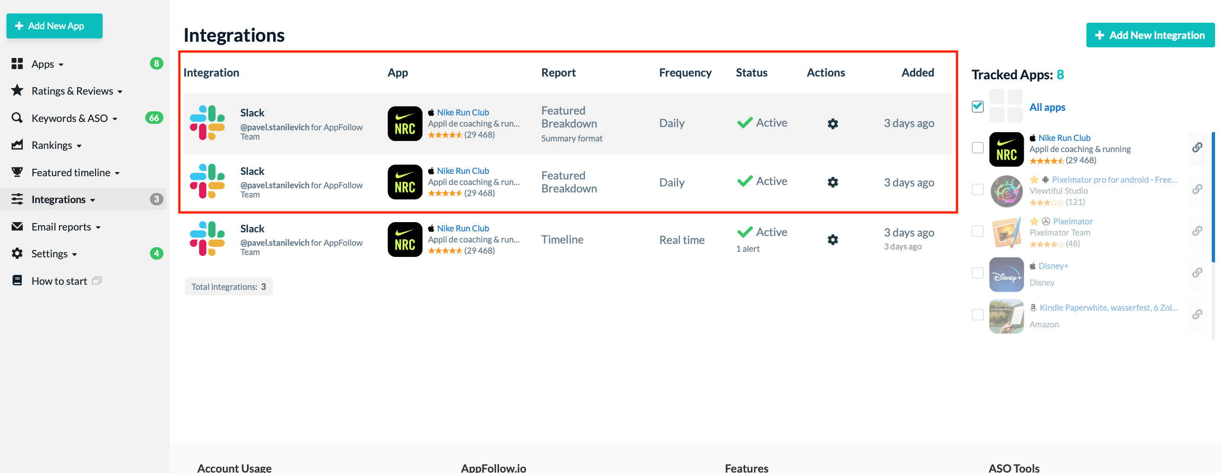The image size is (1222, 473).
Task: Expand the Ratings & Reviews dropdown arrow
Action: [120, 92]
